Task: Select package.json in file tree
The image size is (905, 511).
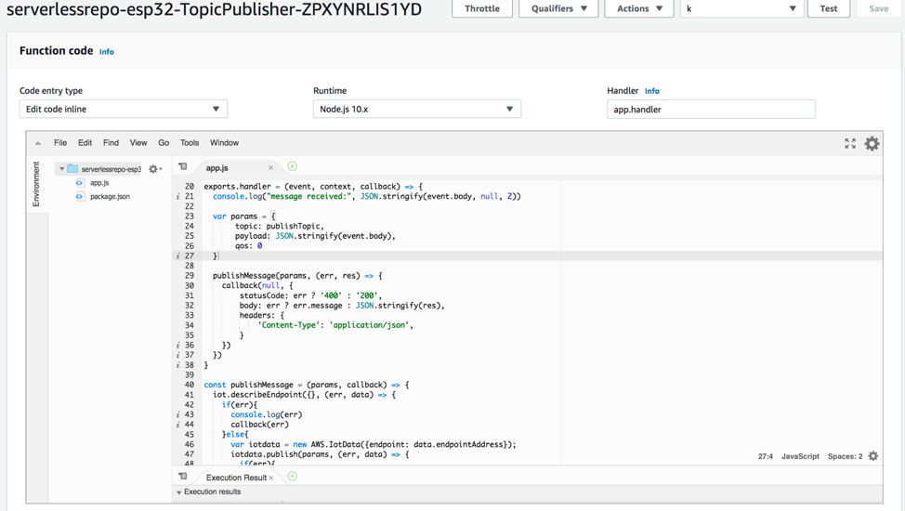Action: (x=110, y=197)
